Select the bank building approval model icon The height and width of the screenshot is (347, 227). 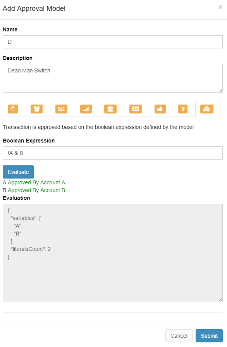click(x=110, y=109)
